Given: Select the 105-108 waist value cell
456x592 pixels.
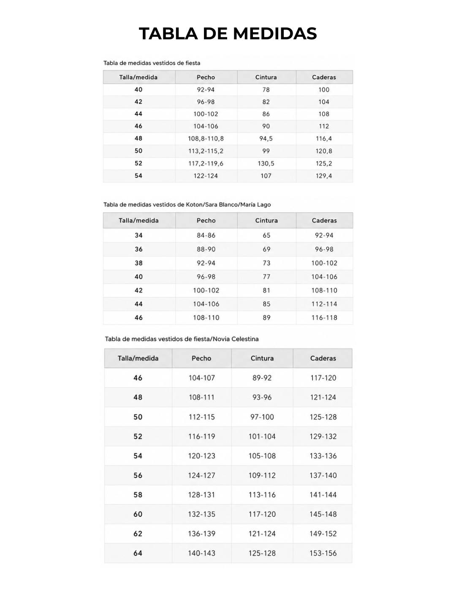Looking at the screenshot, I should pos(262,456).
